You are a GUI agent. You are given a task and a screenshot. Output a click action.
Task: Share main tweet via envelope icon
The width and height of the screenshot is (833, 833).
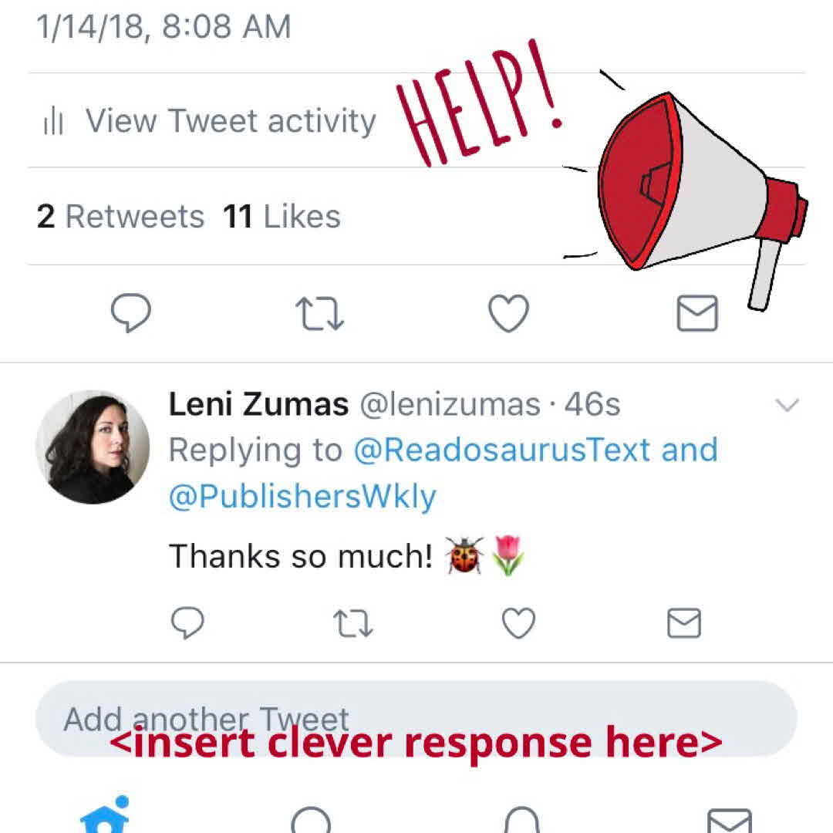pyautogui.click(x=696, y=314)
